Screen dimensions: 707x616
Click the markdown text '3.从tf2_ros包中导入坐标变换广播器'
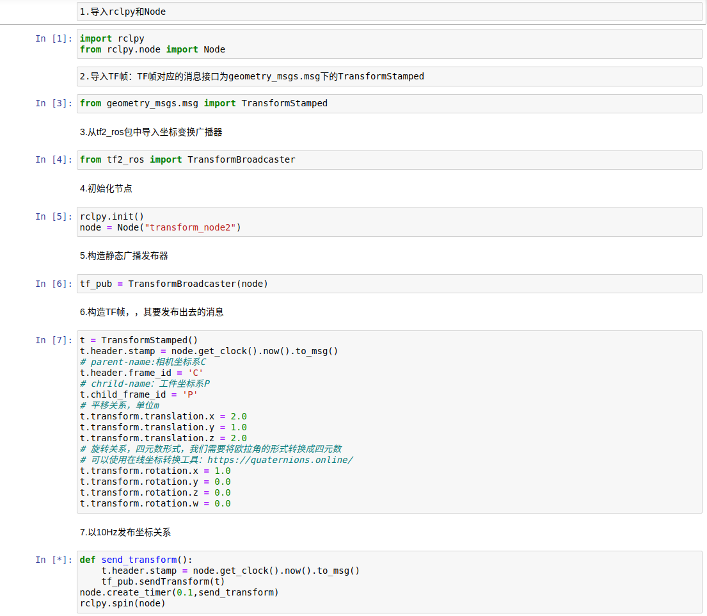pyautogui.click(x=151, y=132)
